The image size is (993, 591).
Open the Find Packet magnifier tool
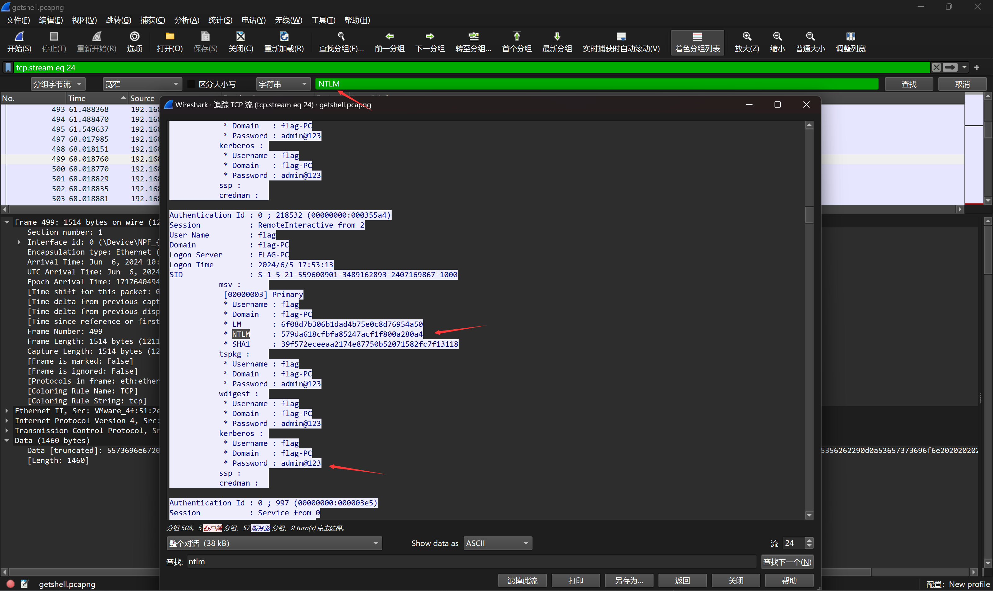(341, 37)
